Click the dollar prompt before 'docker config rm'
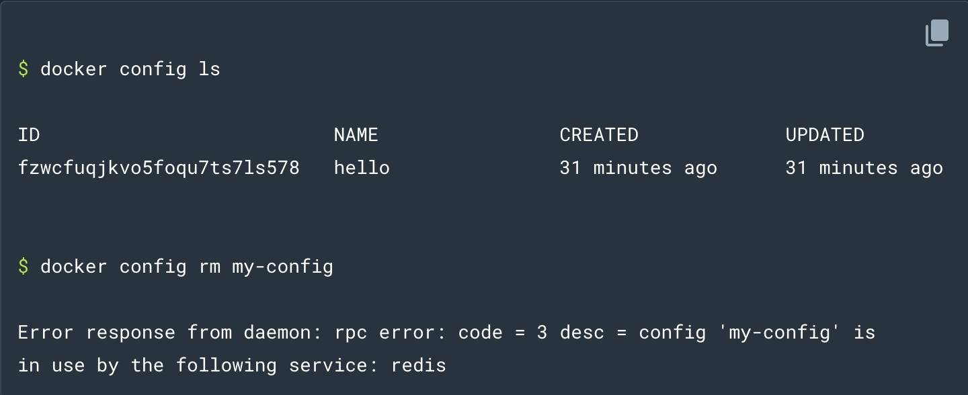 [24, 267]
